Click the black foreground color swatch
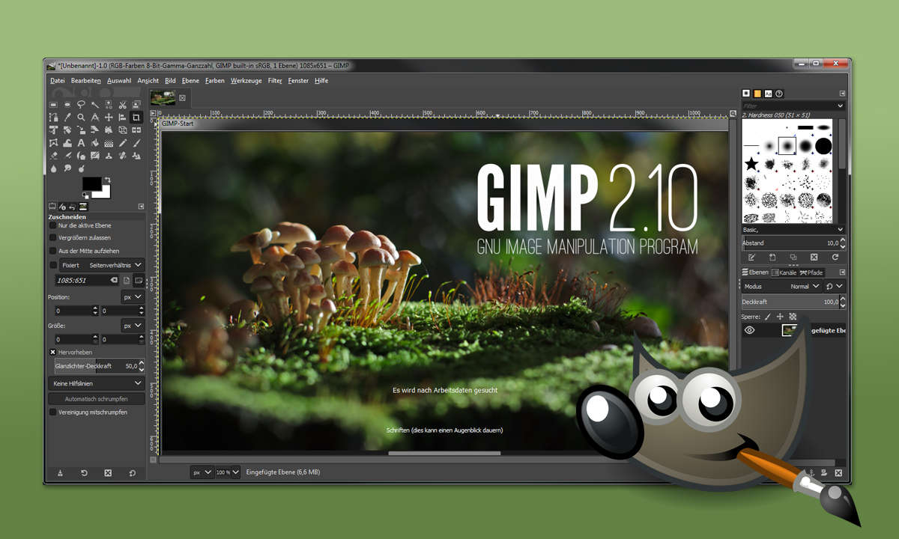899x539 pixels. (93, 184)
